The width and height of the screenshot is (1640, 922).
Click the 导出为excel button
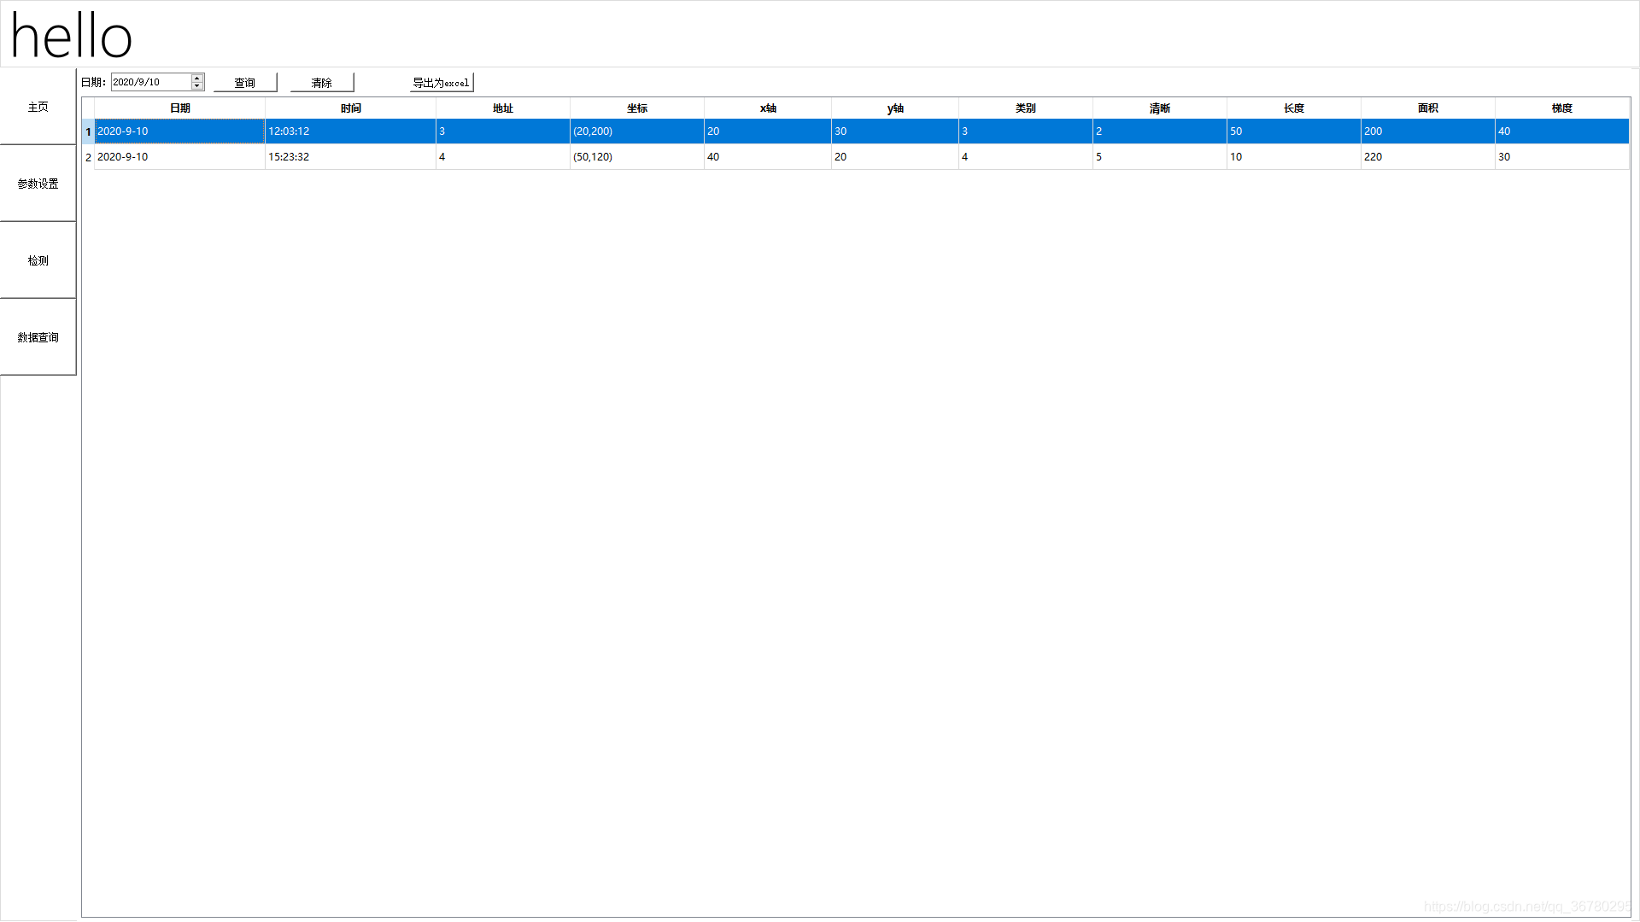click(x=442, y=83)
